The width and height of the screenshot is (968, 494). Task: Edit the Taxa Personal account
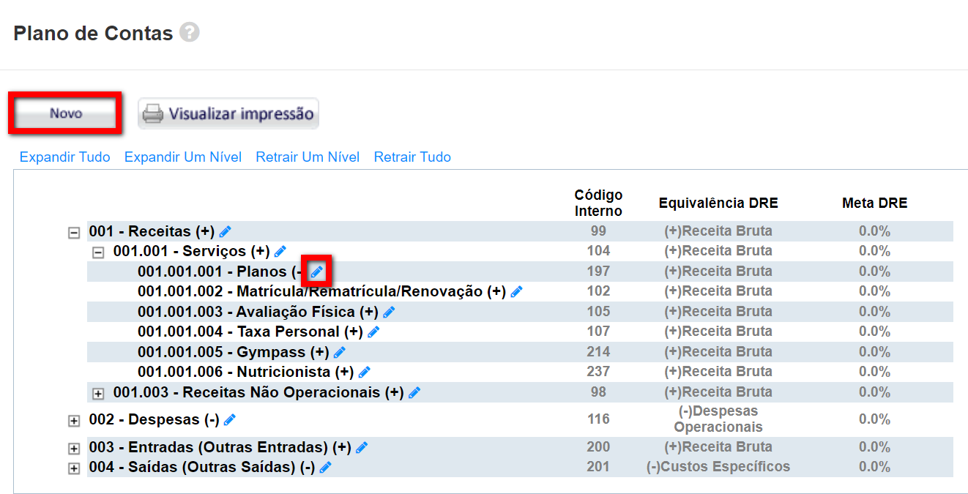(373, 332)
